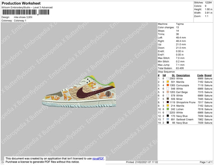Click the 'Code' column header
The image size is (214, 165).
pos(200,75)
